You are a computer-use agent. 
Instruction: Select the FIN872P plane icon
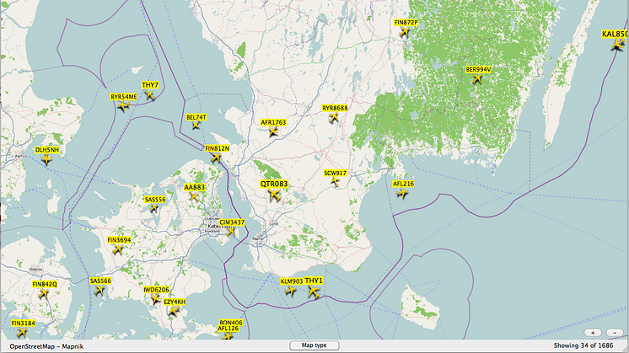[x=406, y=32]
